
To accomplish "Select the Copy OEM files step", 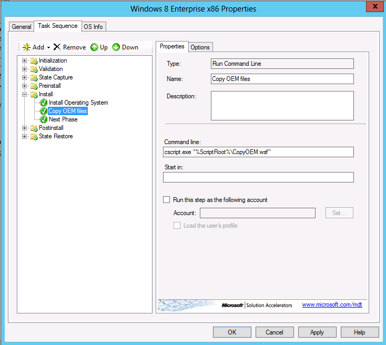I will click(x=68, y=111).
